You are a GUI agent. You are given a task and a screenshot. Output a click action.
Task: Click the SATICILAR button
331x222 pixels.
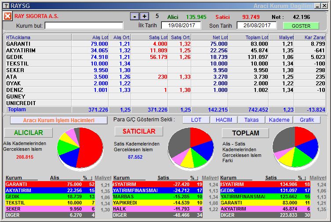click(x=139, y=131)
